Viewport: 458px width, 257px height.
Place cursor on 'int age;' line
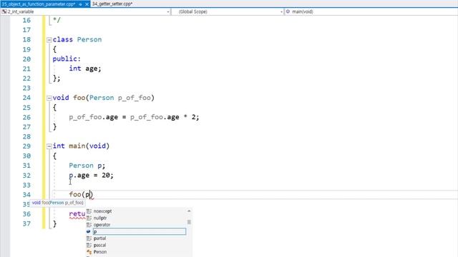[85, 69]
